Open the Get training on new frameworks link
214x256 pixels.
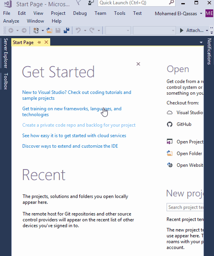72,111
